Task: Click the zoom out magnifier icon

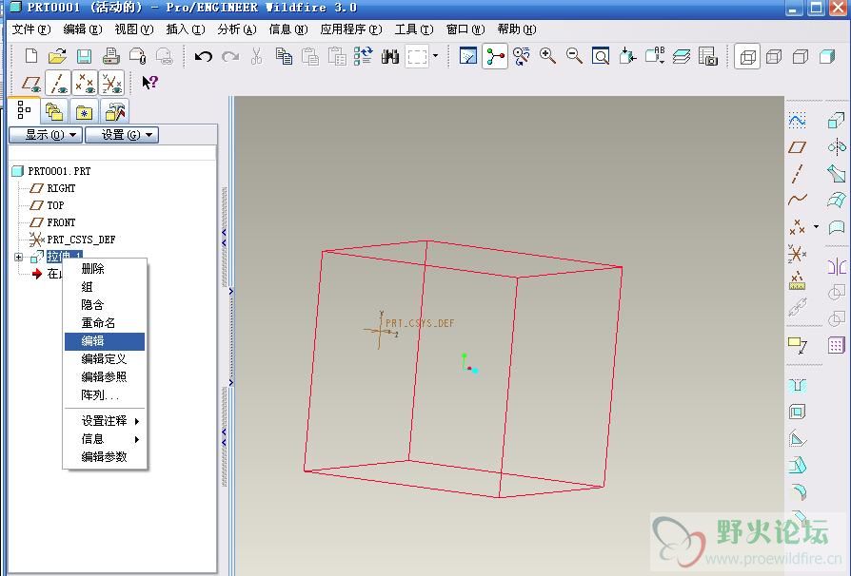Action: (x=574, y=56)
